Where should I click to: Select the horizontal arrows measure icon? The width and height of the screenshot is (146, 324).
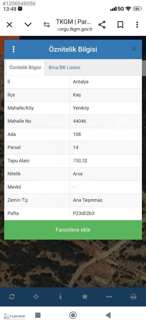coord(109,297)
